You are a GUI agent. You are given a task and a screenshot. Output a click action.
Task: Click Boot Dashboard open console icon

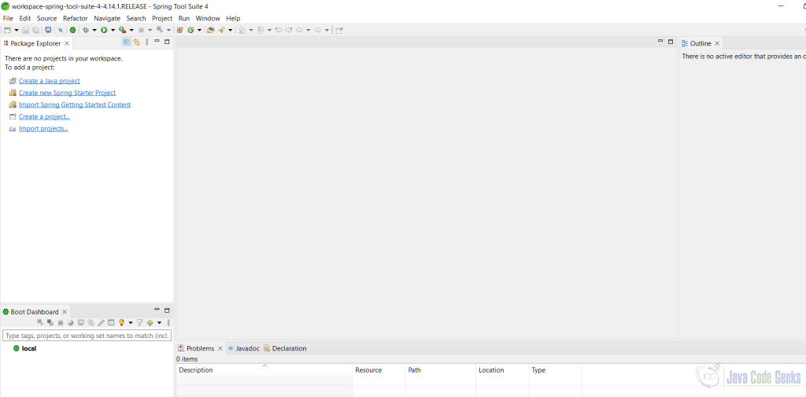click(81, 322)
